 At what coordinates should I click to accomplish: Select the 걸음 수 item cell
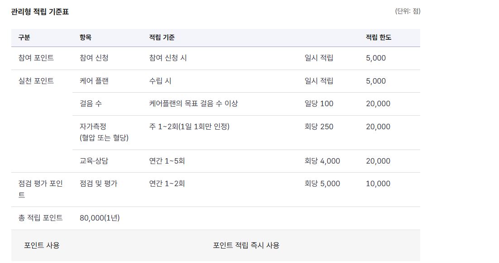tap(91, 103)
